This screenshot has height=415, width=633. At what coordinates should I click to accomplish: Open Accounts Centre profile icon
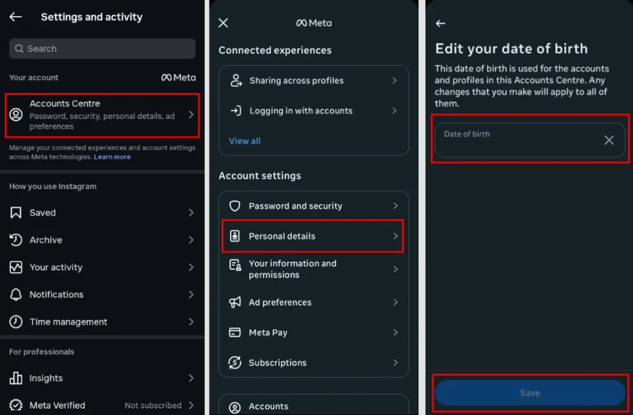point(16,115)
